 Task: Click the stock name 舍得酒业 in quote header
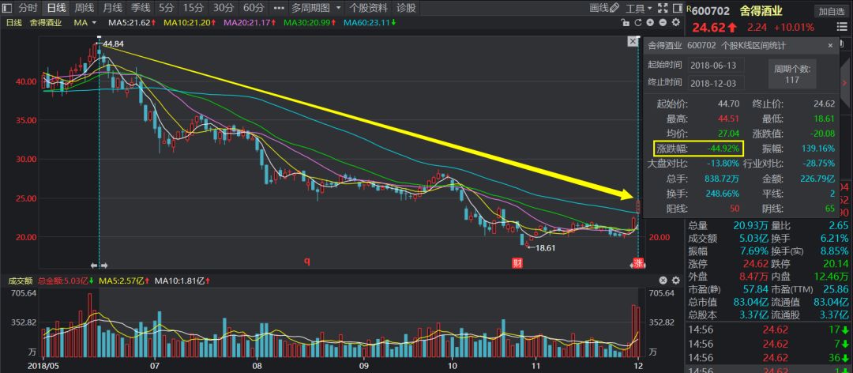pos(761,10)
